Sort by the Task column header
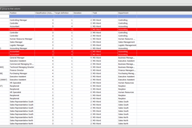Viewport: 192px width, 128px height. tap(105, 13)
